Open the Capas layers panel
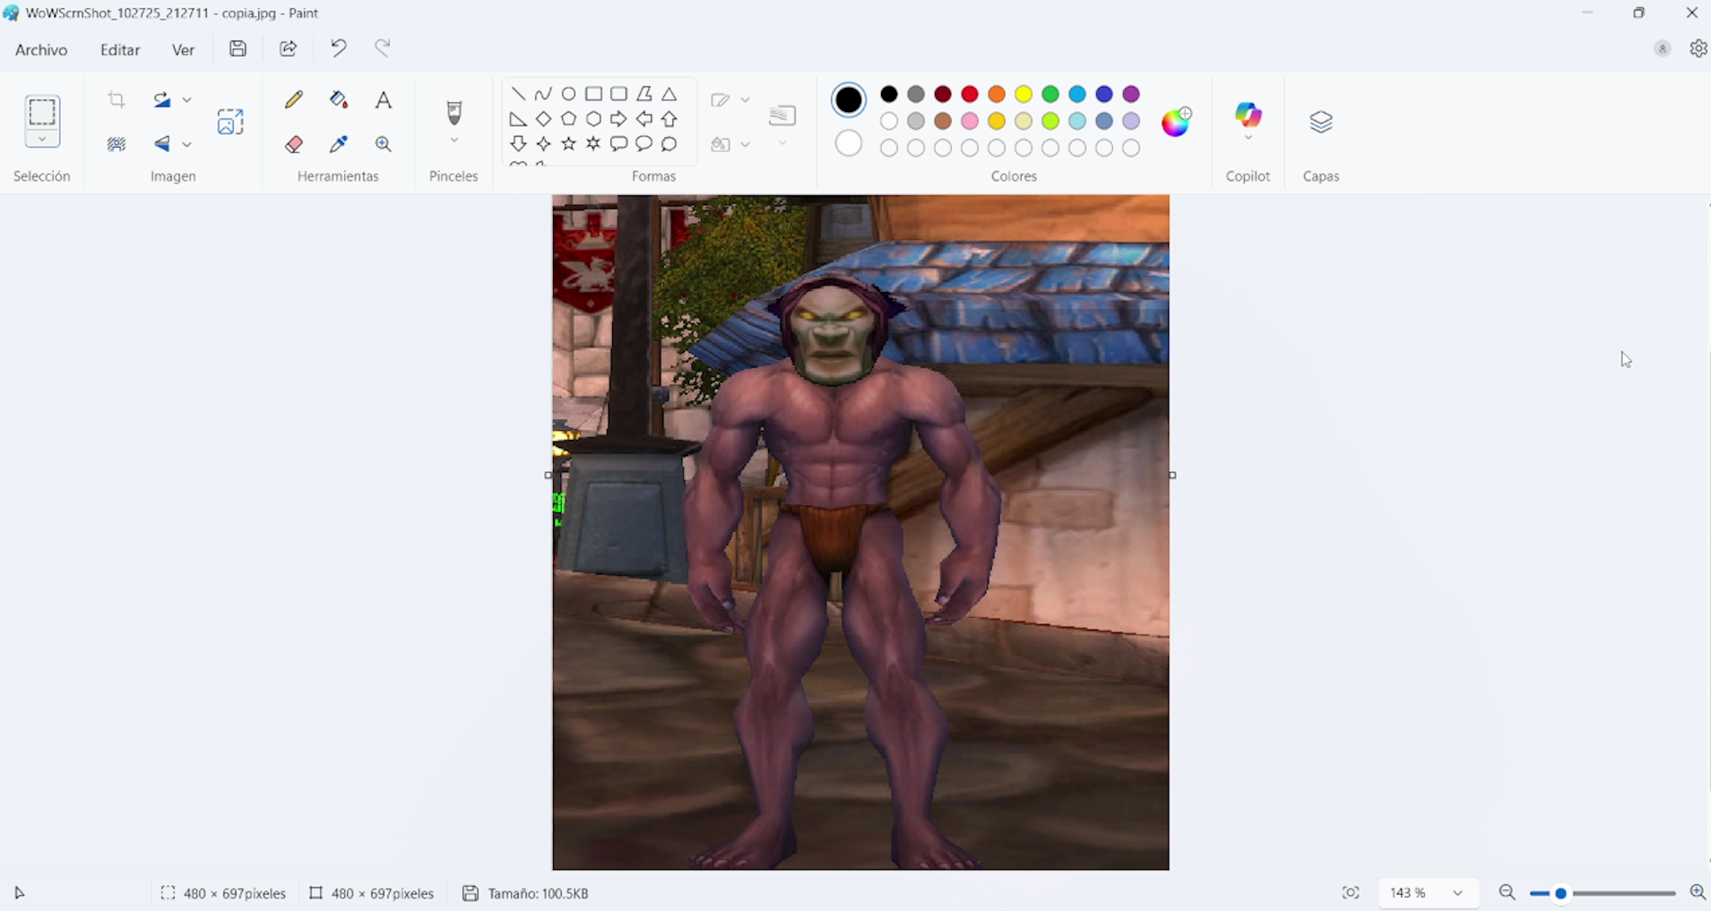 point(1321,121)
